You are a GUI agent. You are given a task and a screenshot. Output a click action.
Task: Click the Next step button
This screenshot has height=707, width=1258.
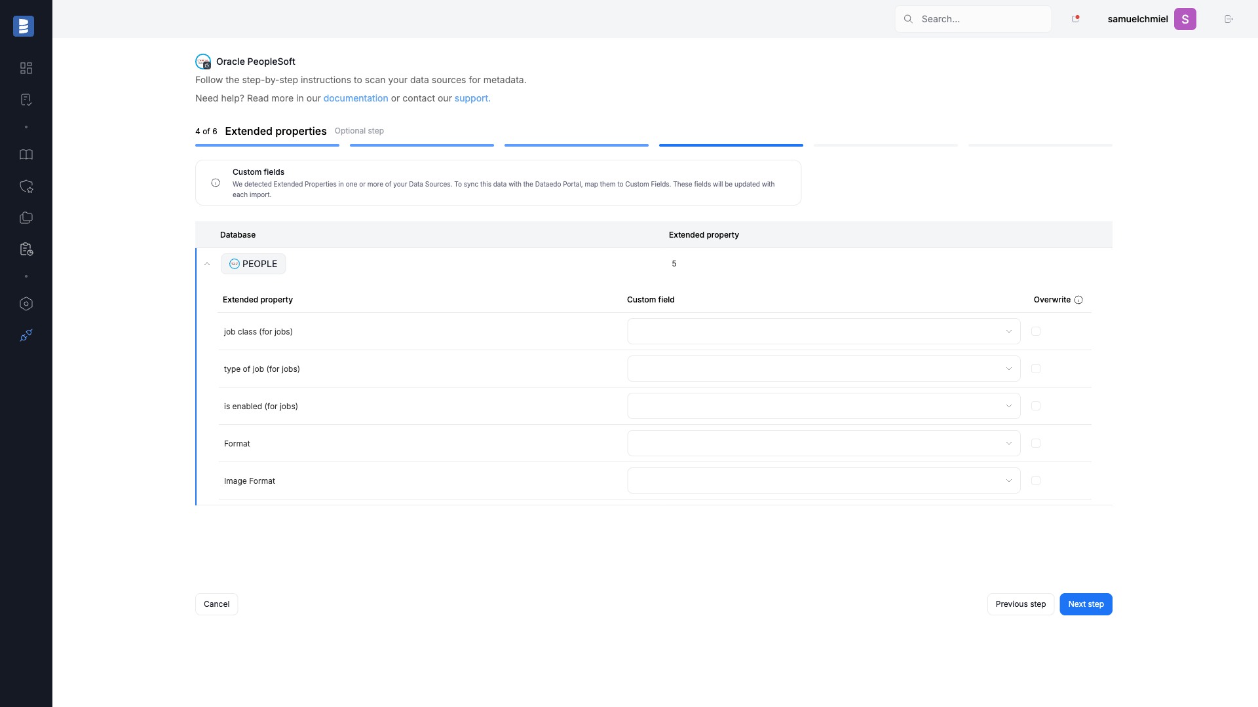coord(1086,604)
